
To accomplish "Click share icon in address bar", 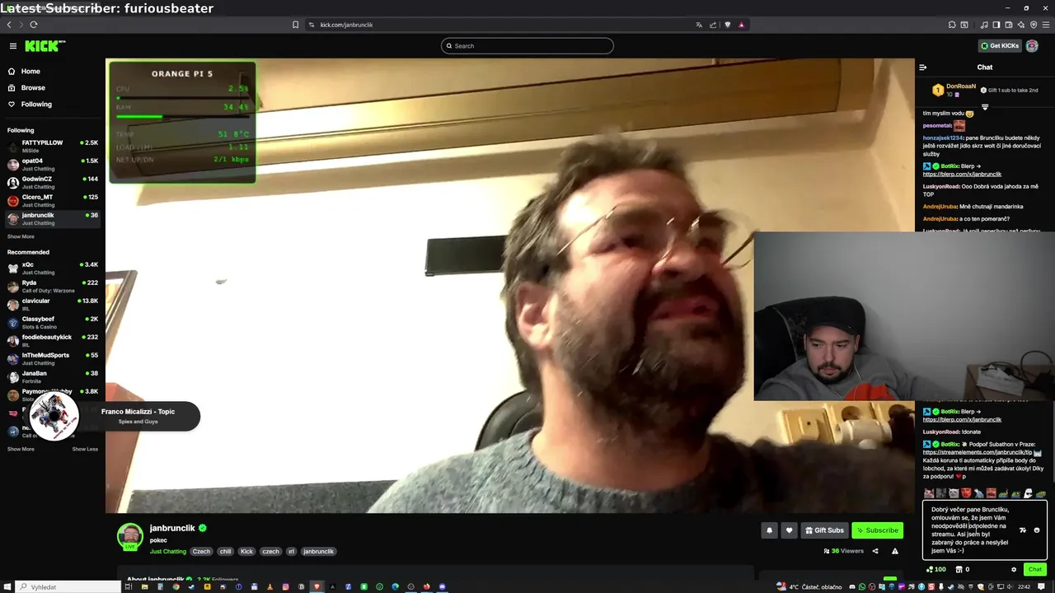I will (x=713, y=25).
